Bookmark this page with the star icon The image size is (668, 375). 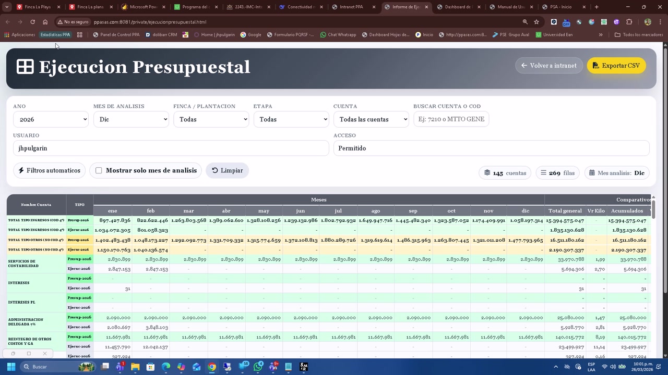536,22
